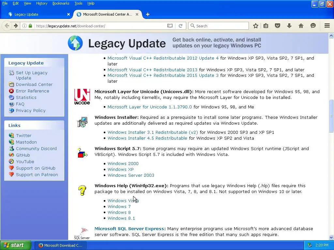Reload the current page
Image resolution: width=334 pixels, height=250 pixels.
[x=180, y=26]
